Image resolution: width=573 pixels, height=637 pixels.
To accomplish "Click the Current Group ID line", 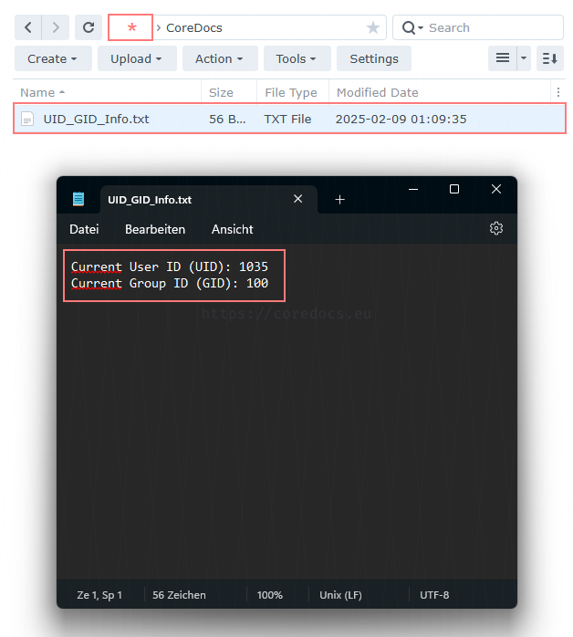I will pyautogui.click(x=170, y=283).
